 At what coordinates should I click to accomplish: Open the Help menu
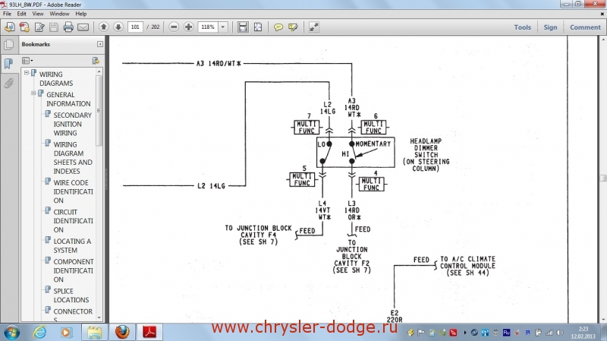pyautogui.click(x=81, y=14)
